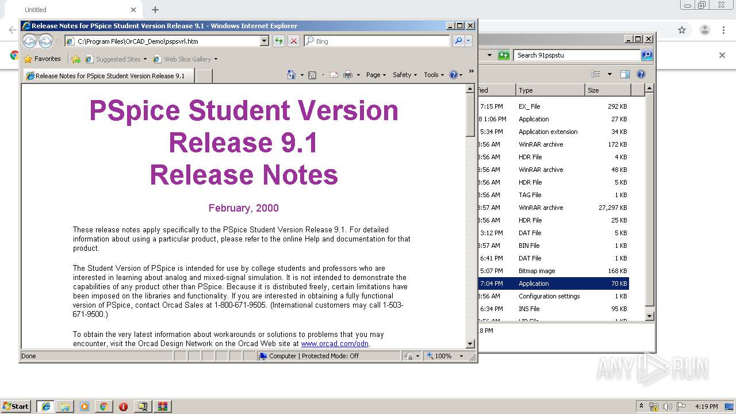736x414 pixels.
Task: Select the Untitled Chrome tab
Action: point(72,10)
